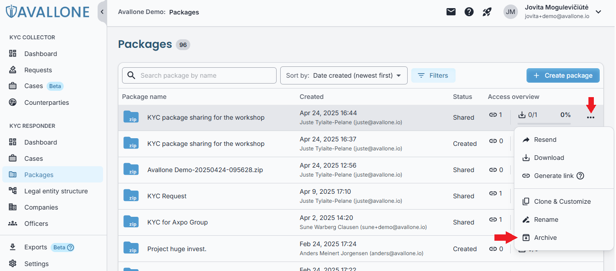This screenshot has width=616, height=271.
Task: Click the download progress bar in first row
Action: [544, 123]
